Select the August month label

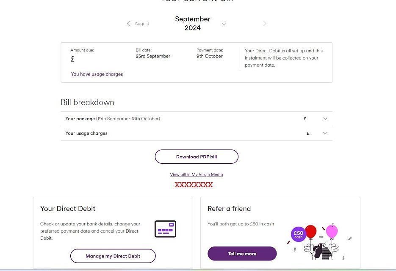coord(142,24)
